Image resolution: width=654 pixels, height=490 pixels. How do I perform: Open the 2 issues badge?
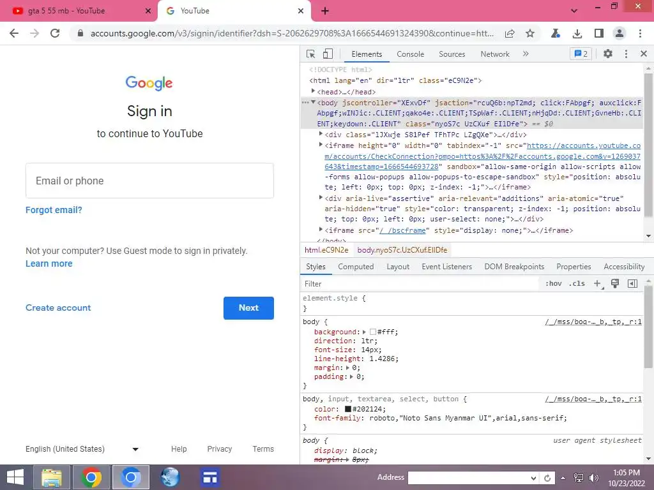(x=581, y=54)
